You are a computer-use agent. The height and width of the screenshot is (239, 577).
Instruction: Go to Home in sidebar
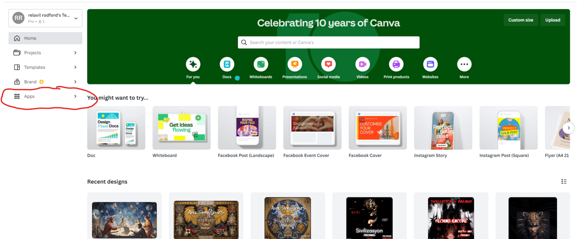(x=45, y=38)
